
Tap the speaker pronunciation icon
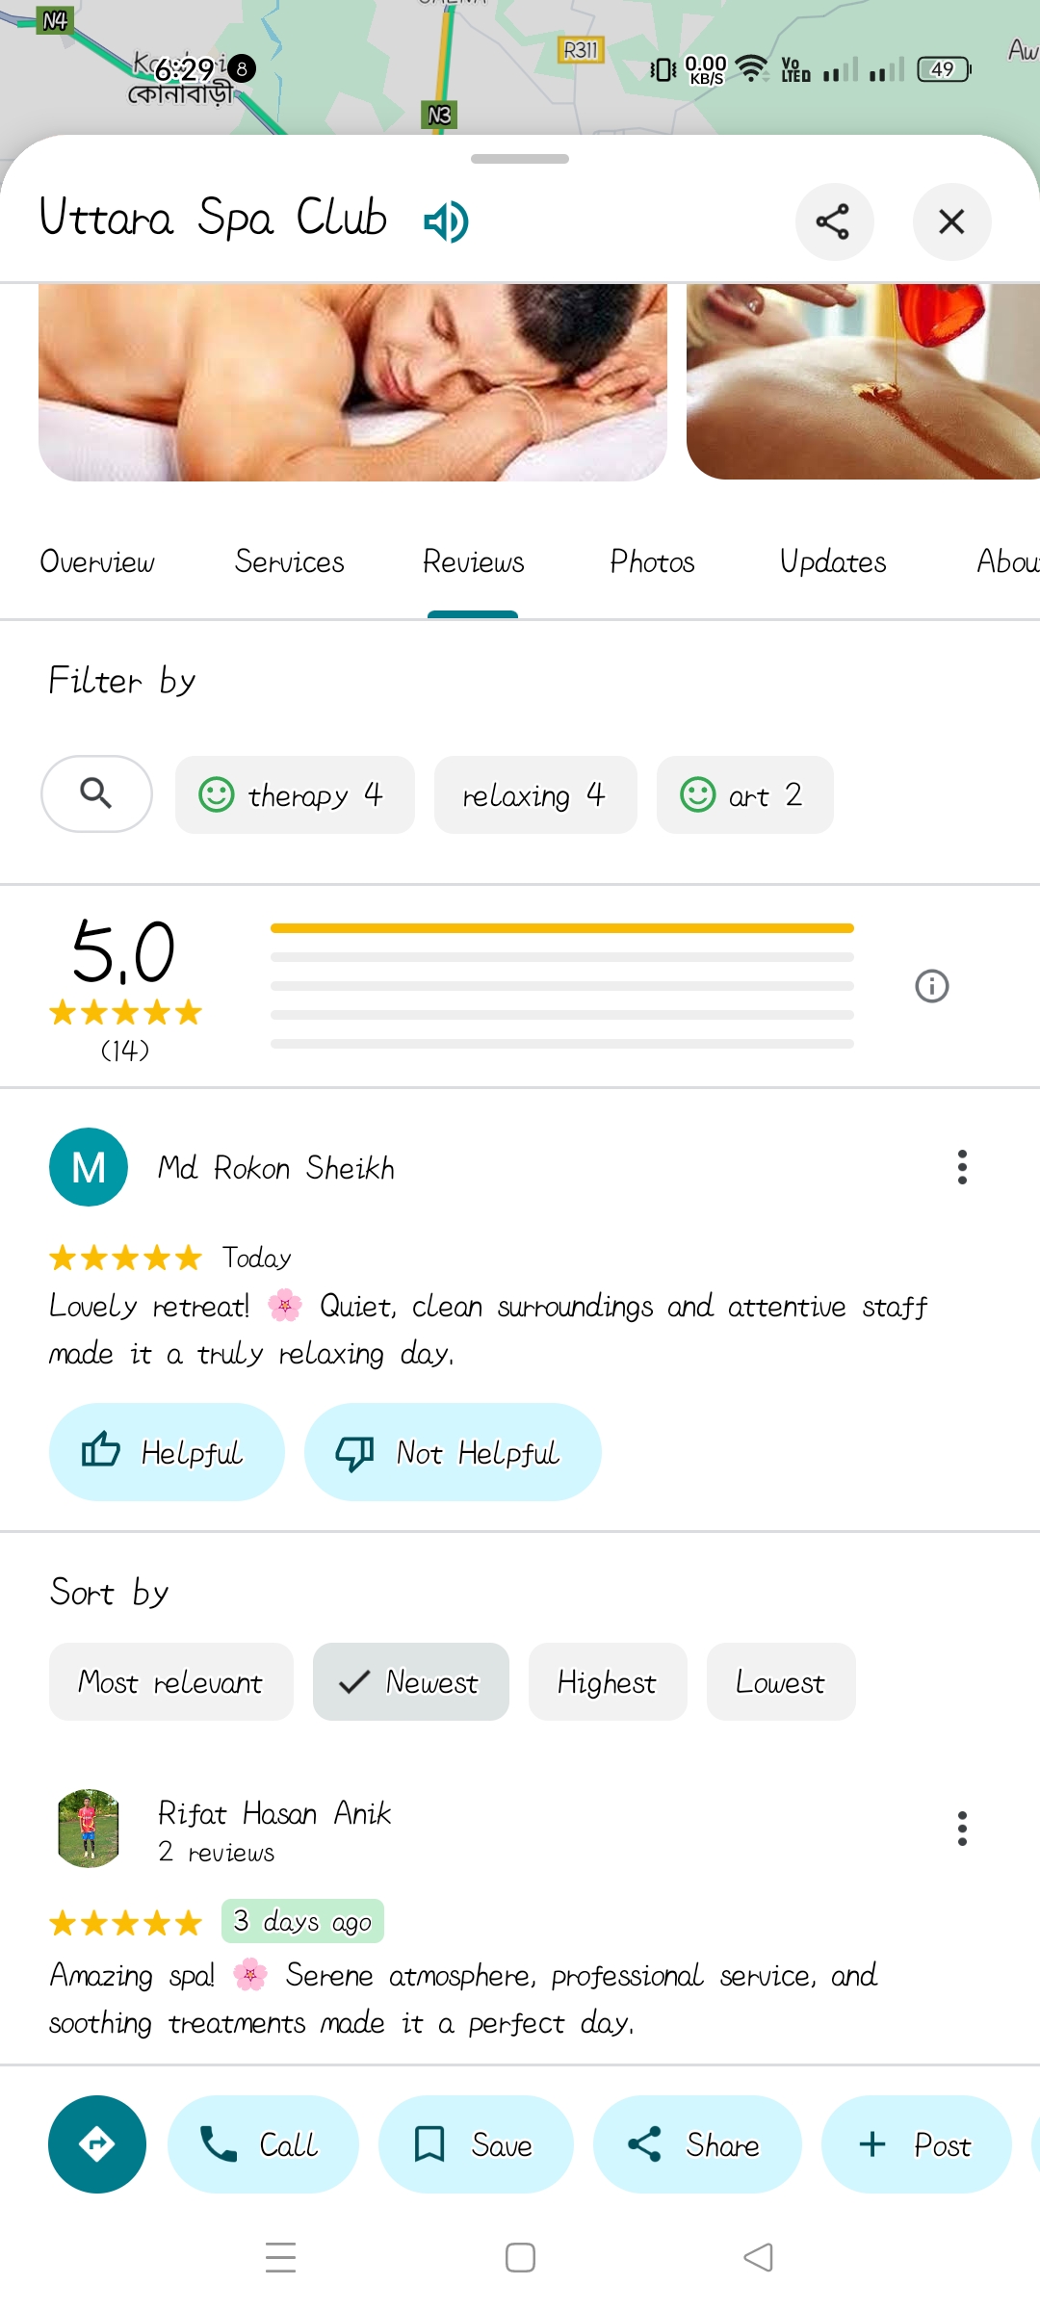446,222
